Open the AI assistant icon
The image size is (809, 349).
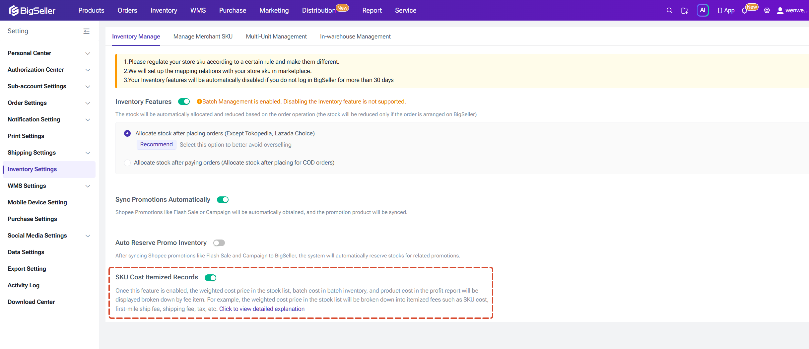tap(703, 10)
